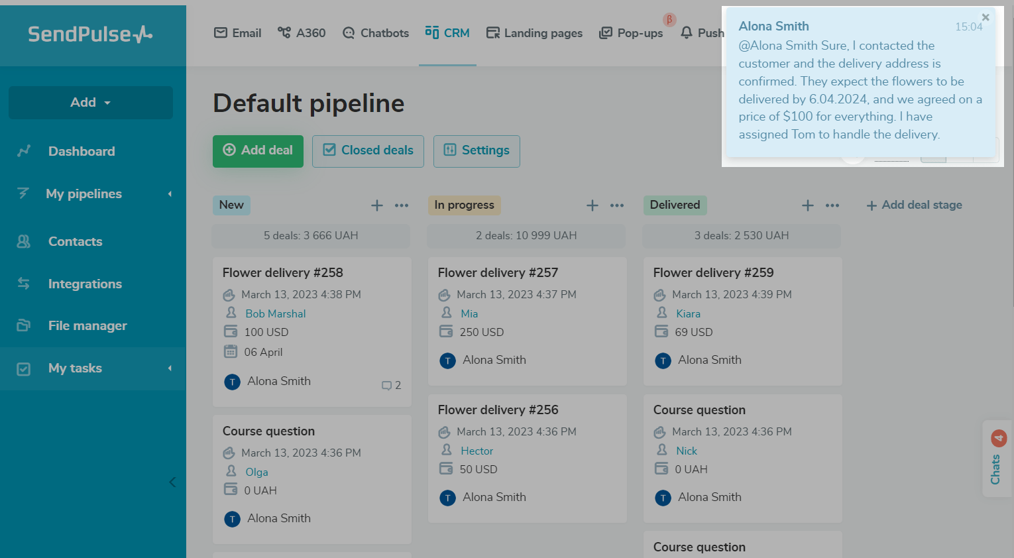1014x558 pixels.
Task: Click plus icon in Delivered column
Action: [807, 205]
